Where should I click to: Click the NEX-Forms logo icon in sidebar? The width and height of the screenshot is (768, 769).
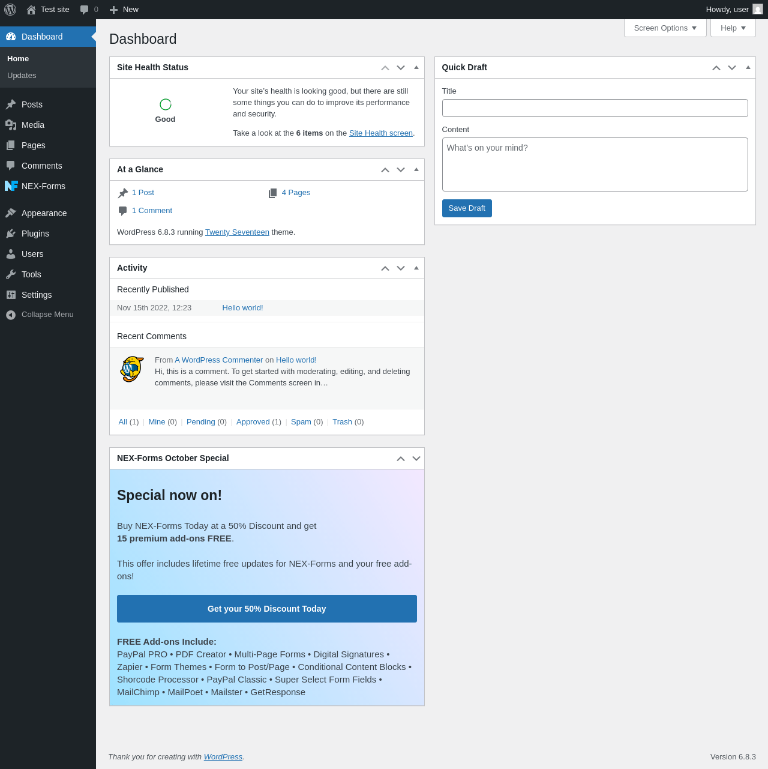[11, 186]
